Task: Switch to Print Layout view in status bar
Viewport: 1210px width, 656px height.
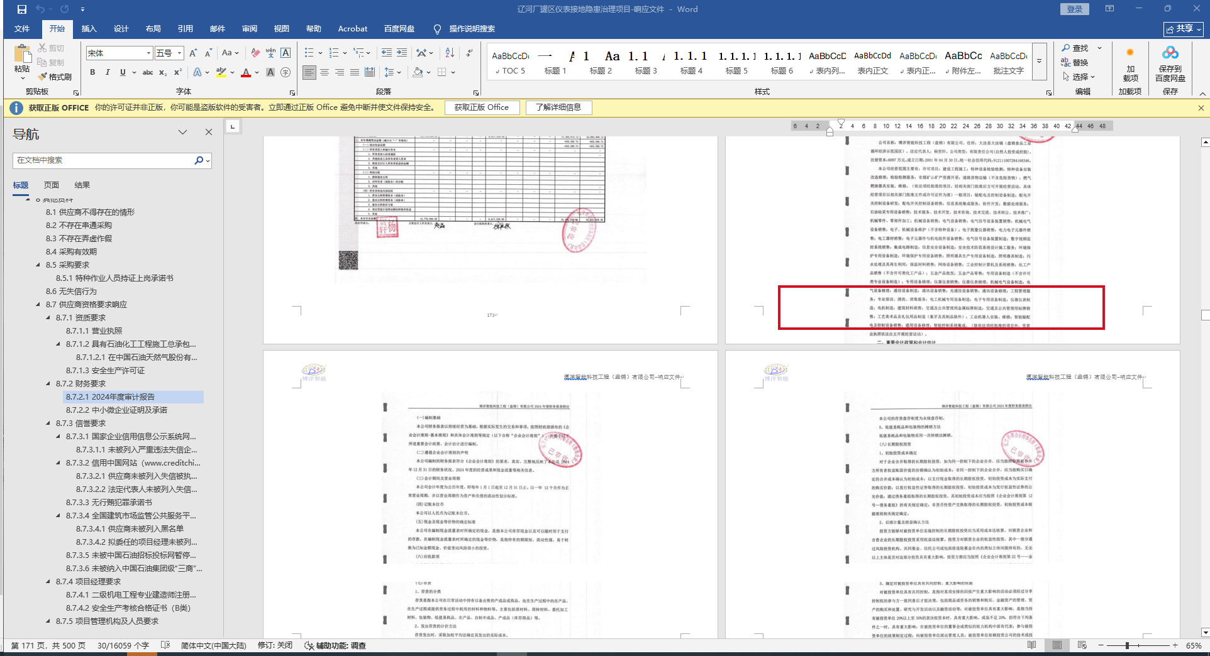Action: (1057, 645)
